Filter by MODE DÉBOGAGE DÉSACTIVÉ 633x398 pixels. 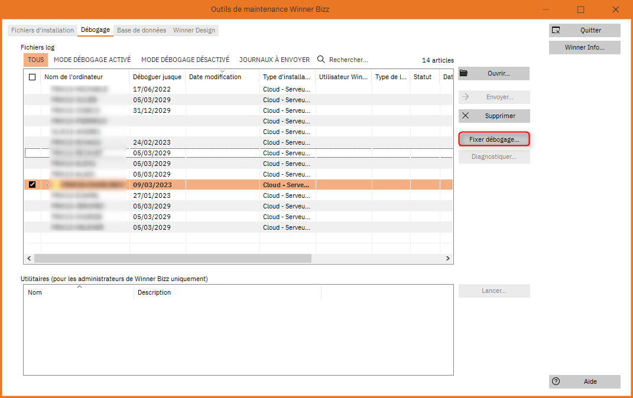pyautogui.click(x=186, y=60)
